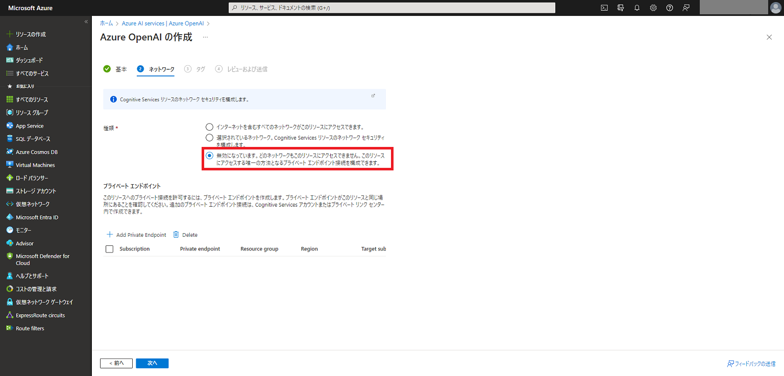Open フィードバックの送信 link
Viewport: 784px width, 376px height.
(751, 364)
